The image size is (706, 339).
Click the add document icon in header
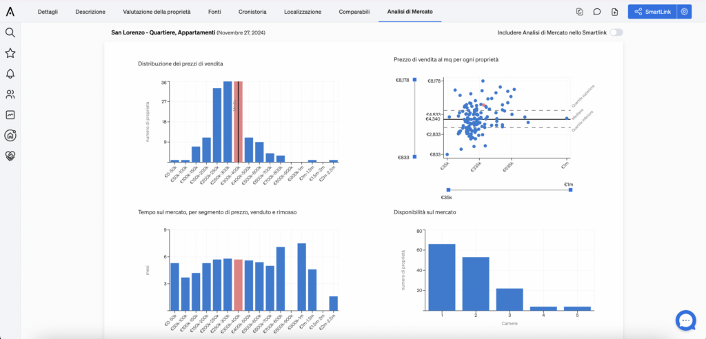click(614, 12)
